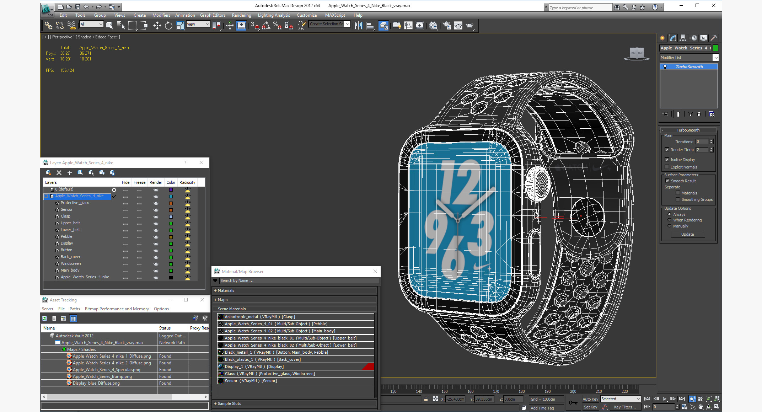The height and width of the screenshot is (412, 762).
Task: Open Render Setup teapot icon
Action: click(x=447, y=25)
